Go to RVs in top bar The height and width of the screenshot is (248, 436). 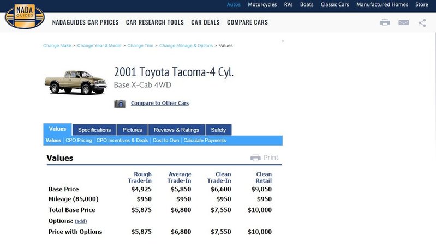[288, 4]
